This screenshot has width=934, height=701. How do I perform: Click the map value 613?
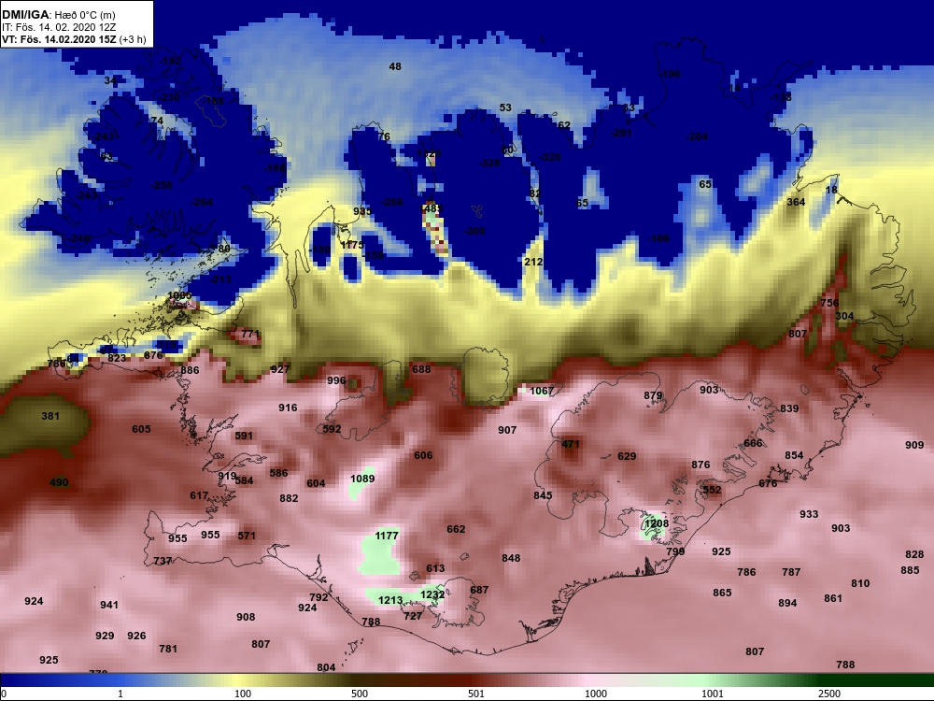435,568
